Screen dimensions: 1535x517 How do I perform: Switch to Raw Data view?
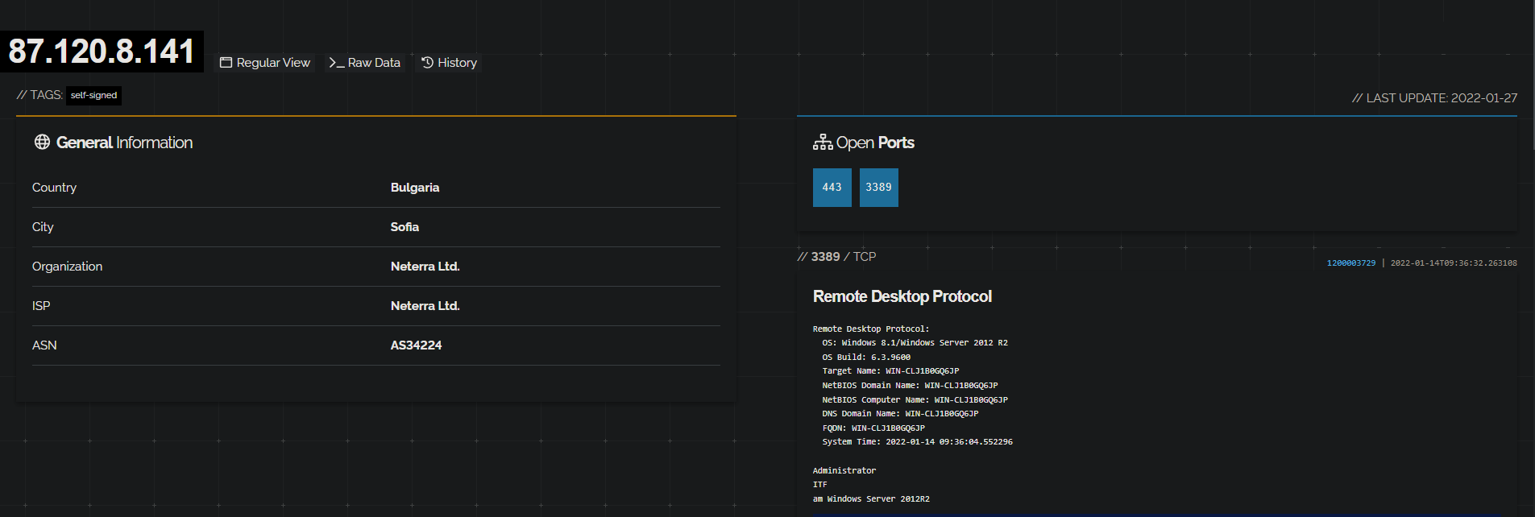pyautogui.click(x=364, y=63)
